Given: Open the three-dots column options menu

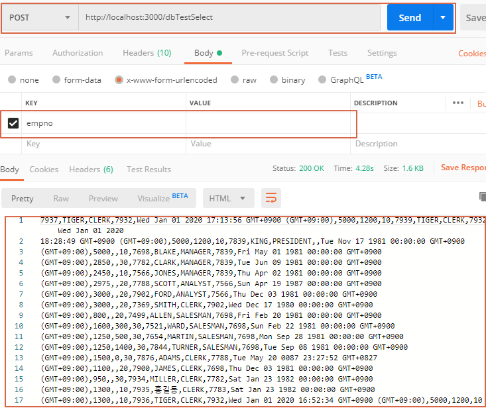Looking at the screenshot, I should pyautogui.click(x=457, y=103).
